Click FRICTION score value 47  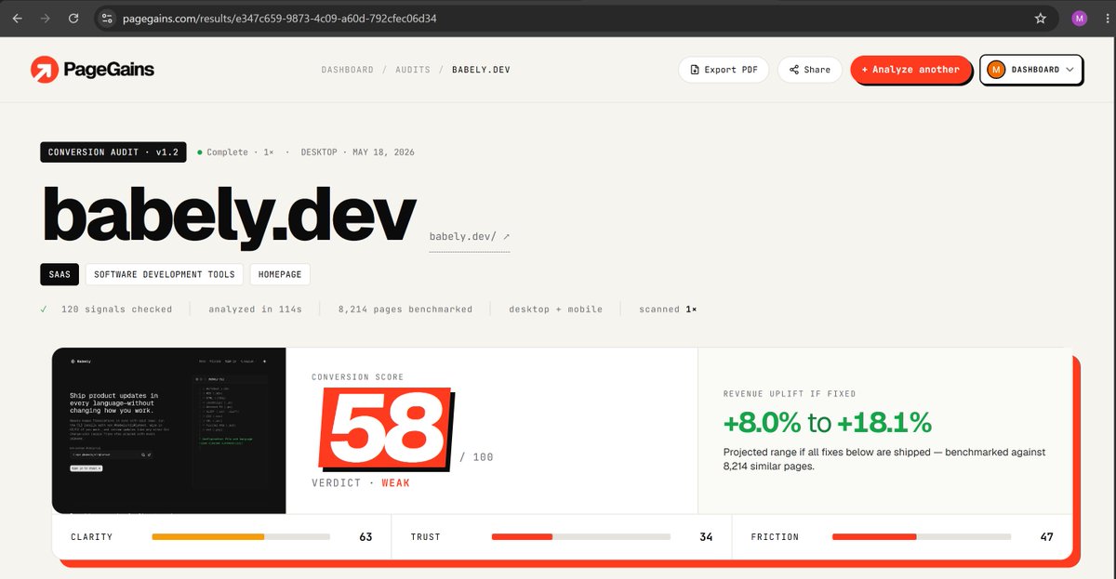(1047, 537)
